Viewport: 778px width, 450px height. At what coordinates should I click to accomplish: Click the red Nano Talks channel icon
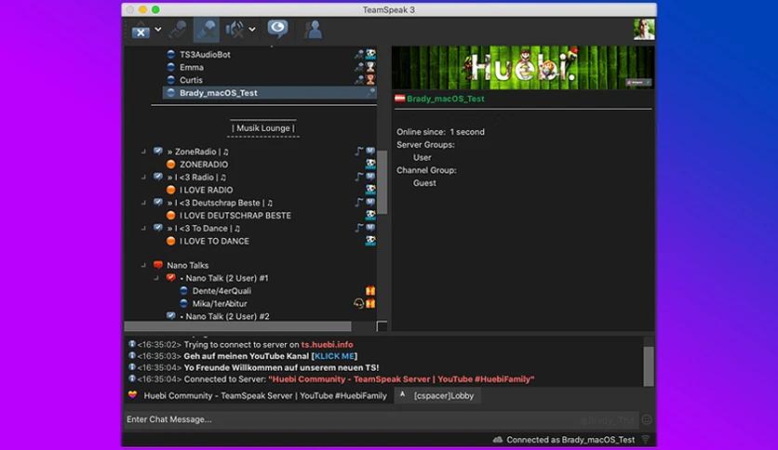click(x=158, y=265)
